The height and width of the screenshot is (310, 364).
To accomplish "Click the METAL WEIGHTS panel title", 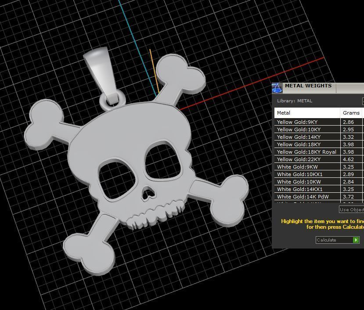I will (x=308, y=86).
